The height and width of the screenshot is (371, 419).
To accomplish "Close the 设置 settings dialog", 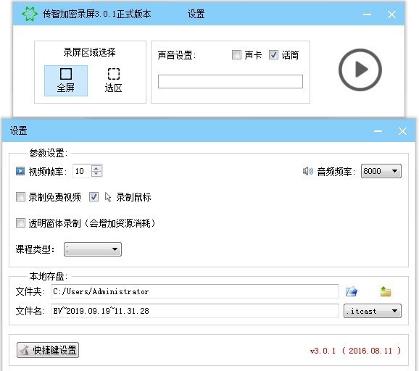I will point(402,131).
